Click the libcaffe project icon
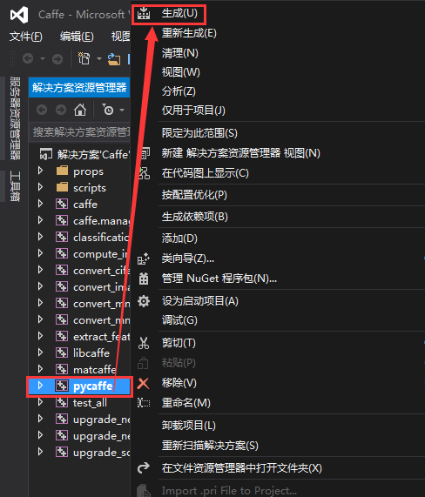The image size is (425, 497). (62, 353)
